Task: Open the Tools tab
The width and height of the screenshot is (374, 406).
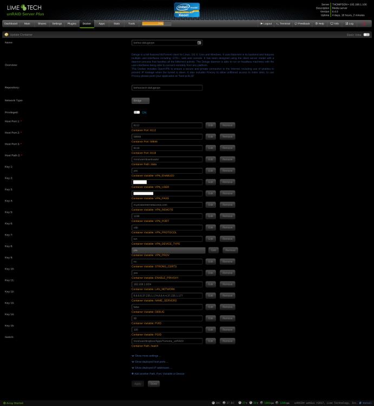Action: point(132,24)
